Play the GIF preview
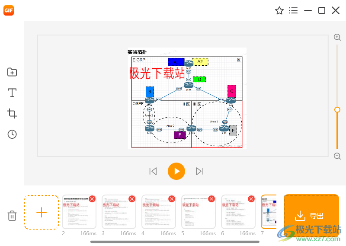 point(176,171)
